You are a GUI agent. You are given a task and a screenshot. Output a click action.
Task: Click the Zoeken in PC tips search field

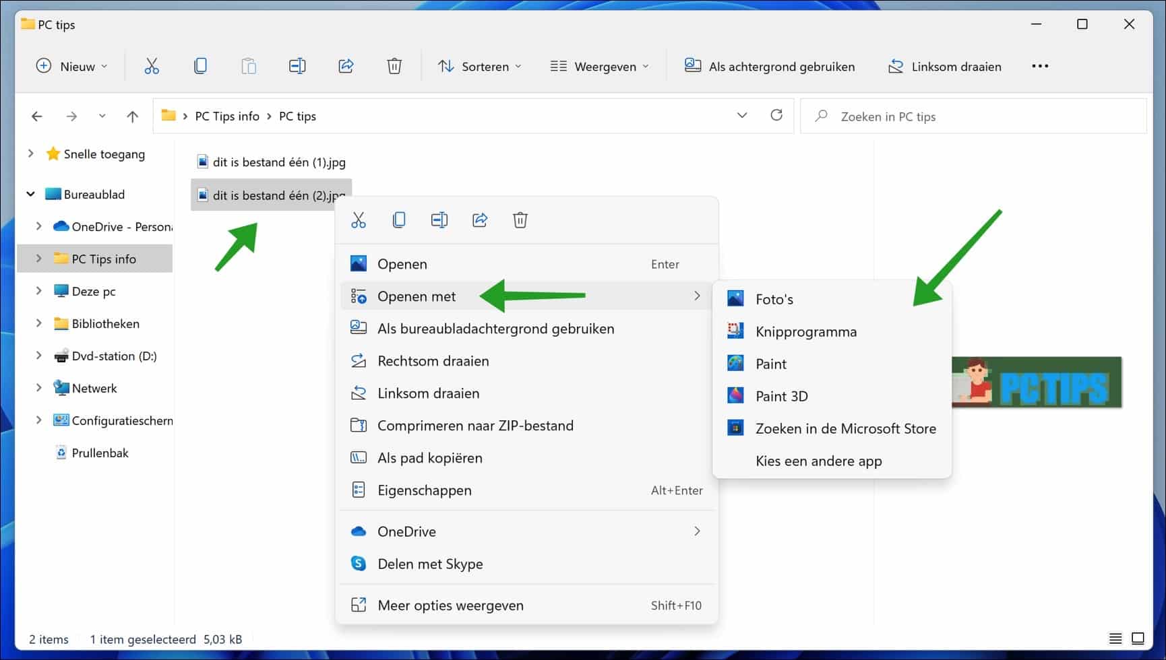[x=944, y=116]
